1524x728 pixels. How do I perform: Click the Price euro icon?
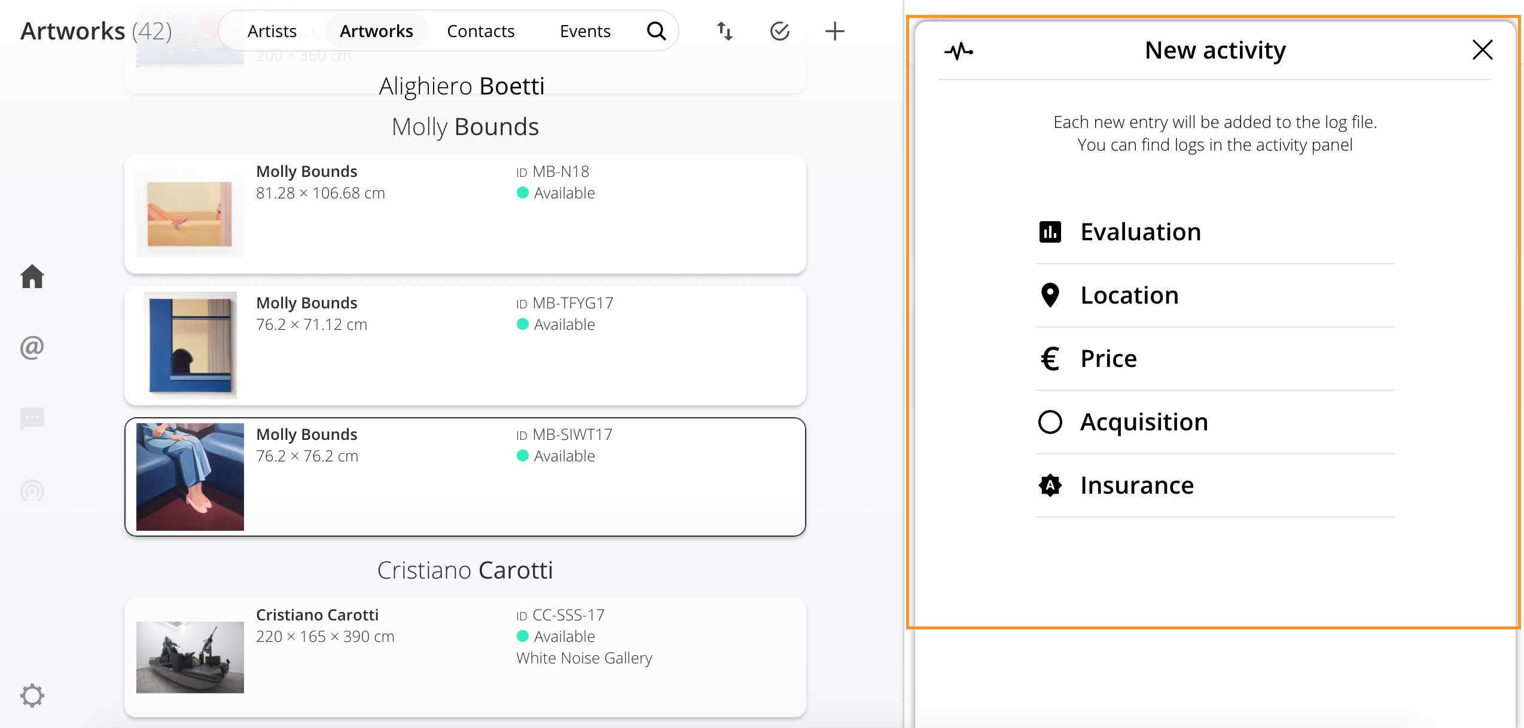coord(1050,359)
